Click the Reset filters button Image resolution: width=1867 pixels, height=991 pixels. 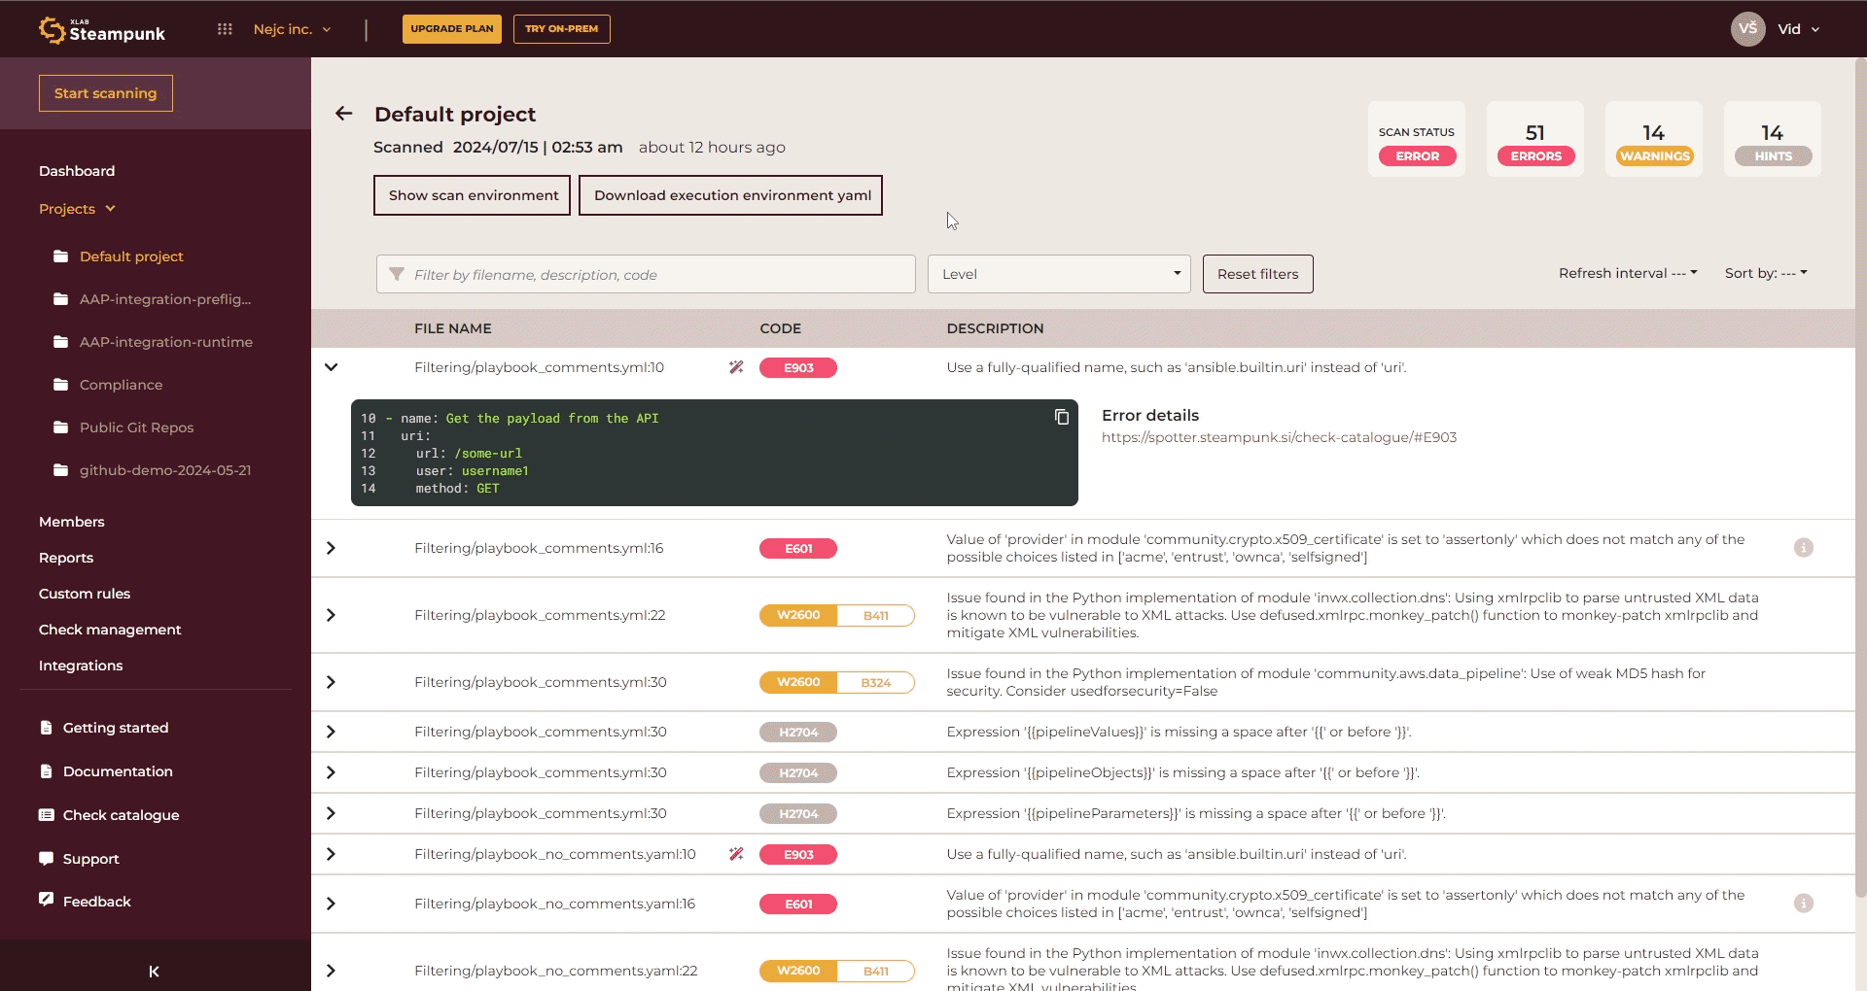click(x=1257, y=274)
